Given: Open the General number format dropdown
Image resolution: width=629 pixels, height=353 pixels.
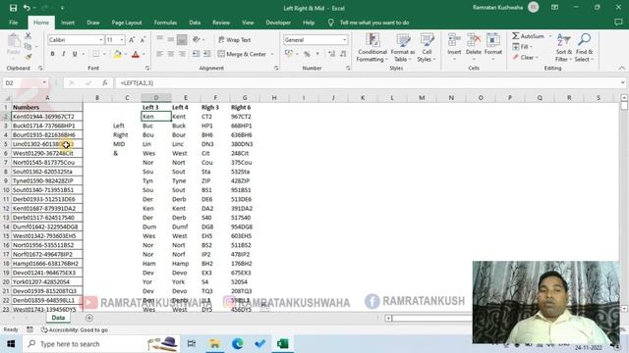Looking at the screenshot, I should (344, 39).
